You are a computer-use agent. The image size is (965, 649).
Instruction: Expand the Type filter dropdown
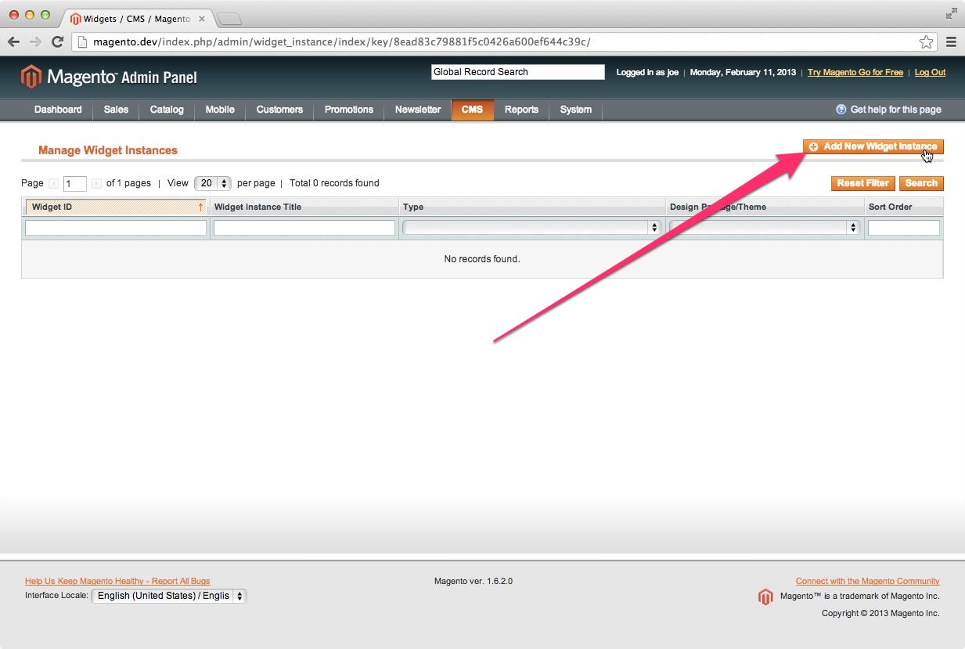pos(531,228)
